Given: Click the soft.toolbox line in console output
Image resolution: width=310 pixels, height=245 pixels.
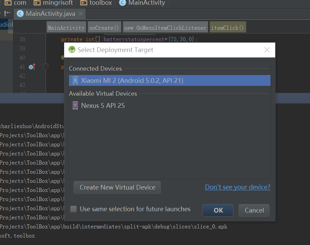Looking at the screenshot, I should [17, 236].
